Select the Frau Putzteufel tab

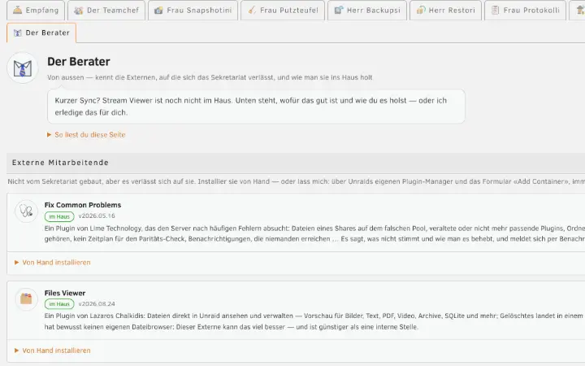pos(283,10)
